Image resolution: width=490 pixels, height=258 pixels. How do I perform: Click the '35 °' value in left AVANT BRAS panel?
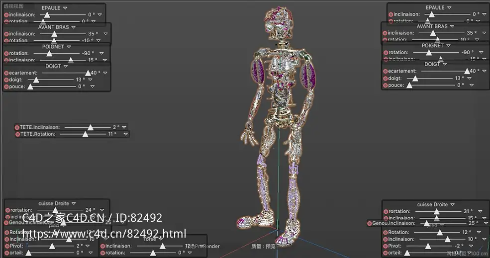pos(93,34)
